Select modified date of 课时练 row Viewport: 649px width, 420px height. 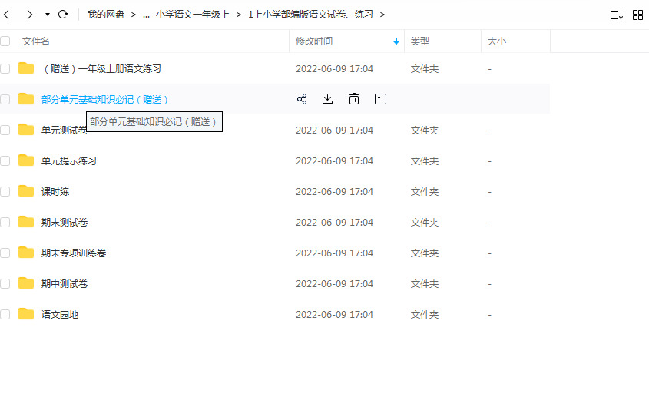pyautogui.click(x=334, y=192)
